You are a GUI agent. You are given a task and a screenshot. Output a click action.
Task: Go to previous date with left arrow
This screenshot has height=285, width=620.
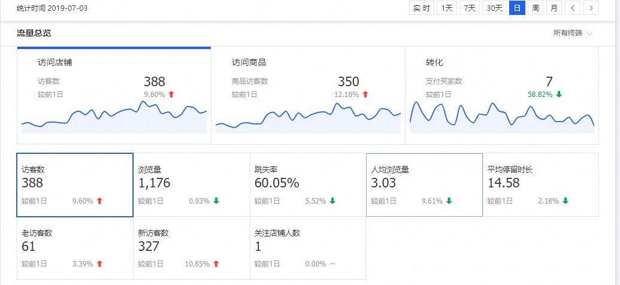[x=573, y=8]
